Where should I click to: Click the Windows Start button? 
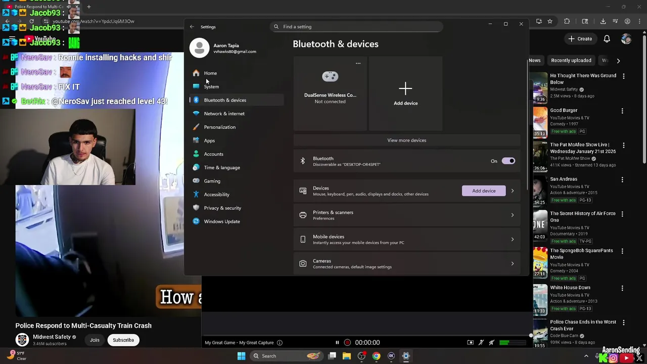[241, 356]
